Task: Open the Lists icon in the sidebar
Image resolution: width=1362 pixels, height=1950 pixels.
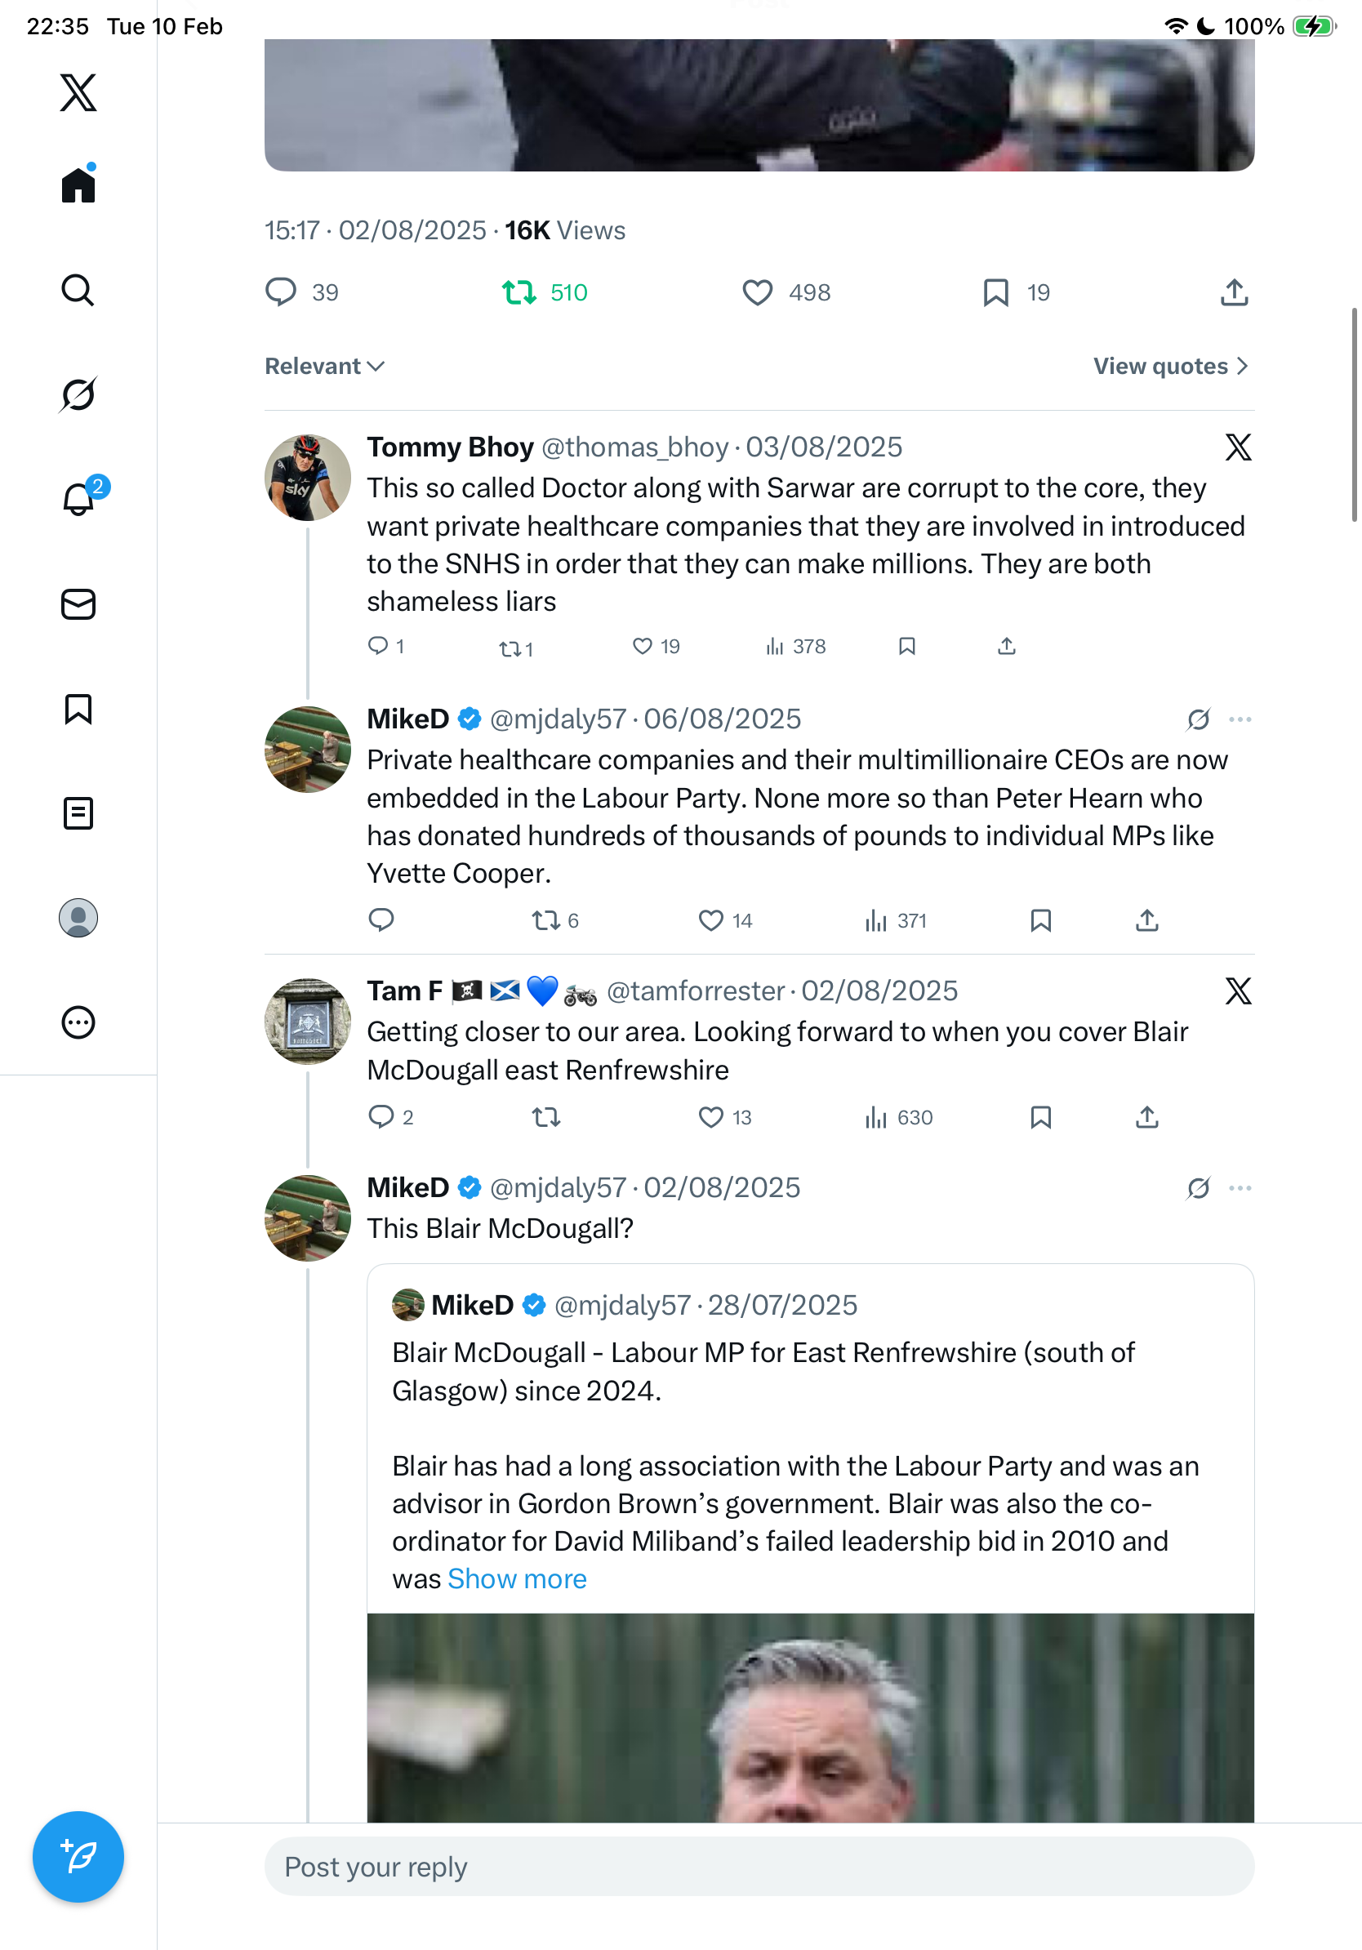Action: (x=78, y=813)
